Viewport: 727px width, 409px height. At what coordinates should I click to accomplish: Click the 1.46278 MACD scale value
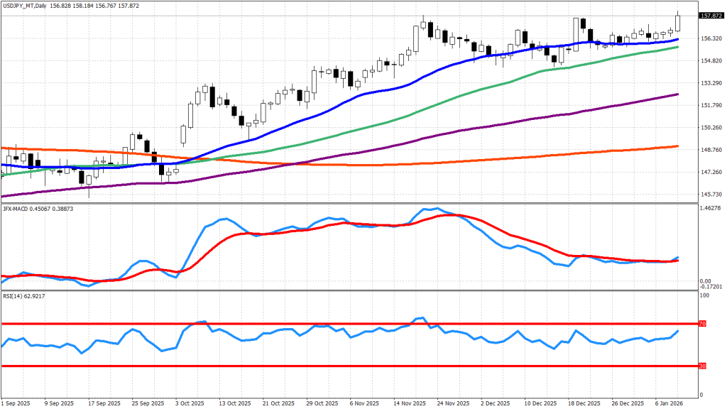click(x=711, y=208)
